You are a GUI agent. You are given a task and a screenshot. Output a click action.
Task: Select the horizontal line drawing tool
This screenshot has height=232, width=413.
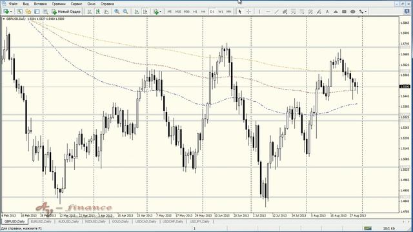[268, 12]
